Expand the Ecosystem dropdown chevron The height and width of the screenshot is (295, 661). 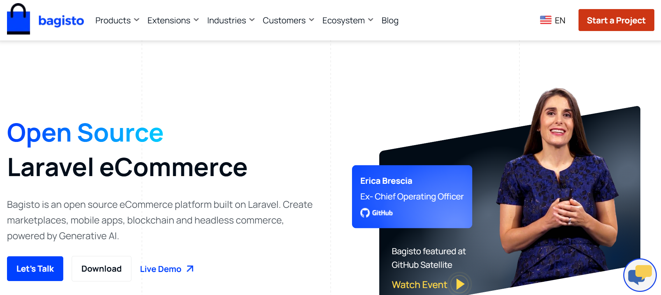[x=371, y=20]
